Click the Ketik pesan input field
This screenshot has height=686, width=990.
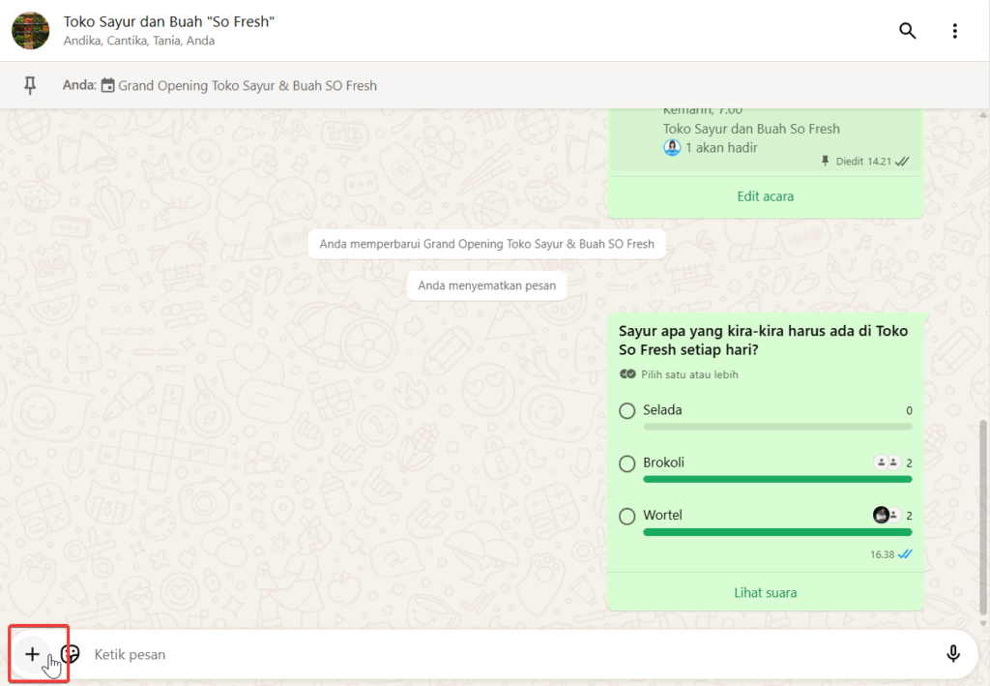pos(503,654)
